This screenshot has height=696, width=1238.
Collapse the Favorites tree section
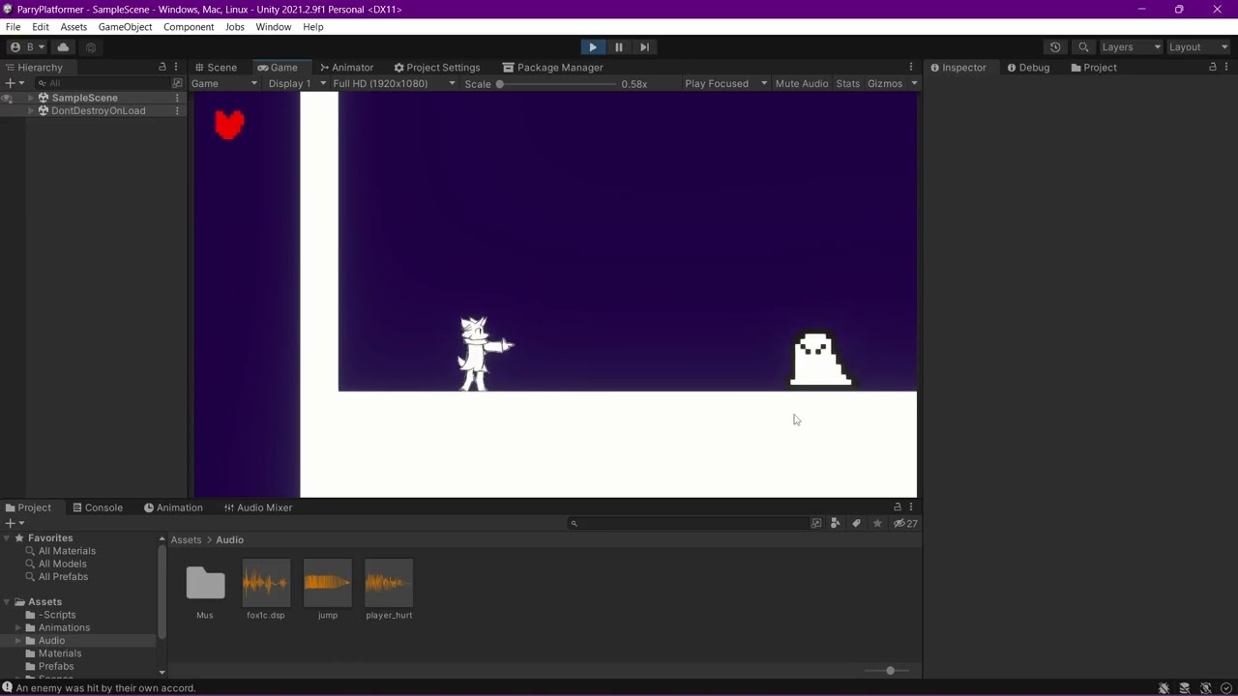point(7,538)
